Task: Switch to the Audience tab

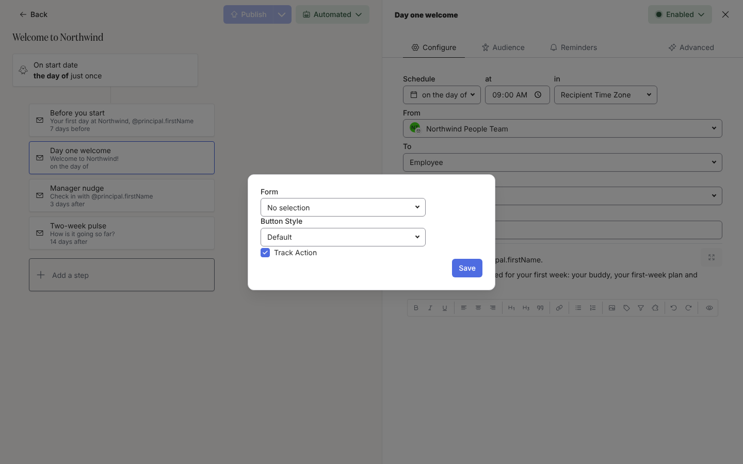Action: pos(503,47)
